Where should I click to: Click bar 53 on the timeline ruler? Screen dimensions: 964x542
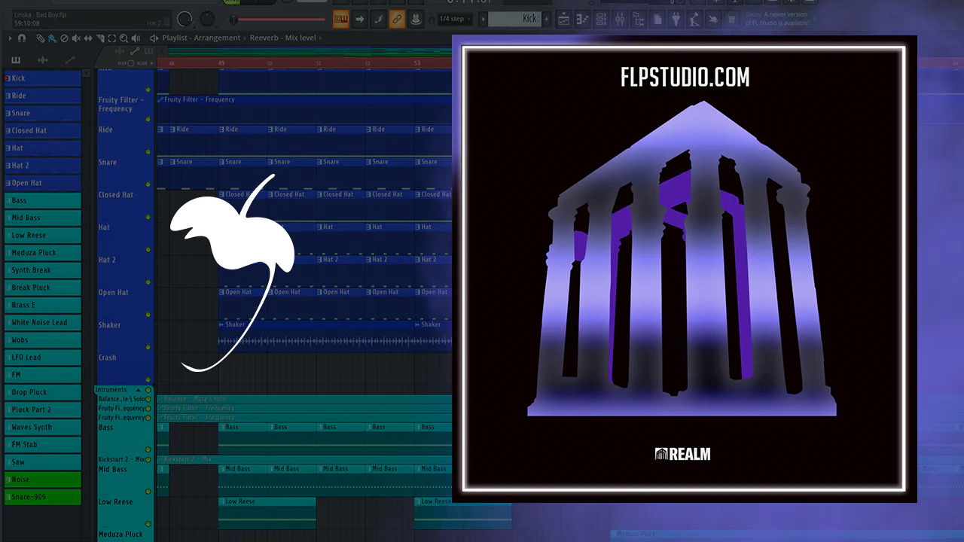pyautogui.click(x=417, y=63)
